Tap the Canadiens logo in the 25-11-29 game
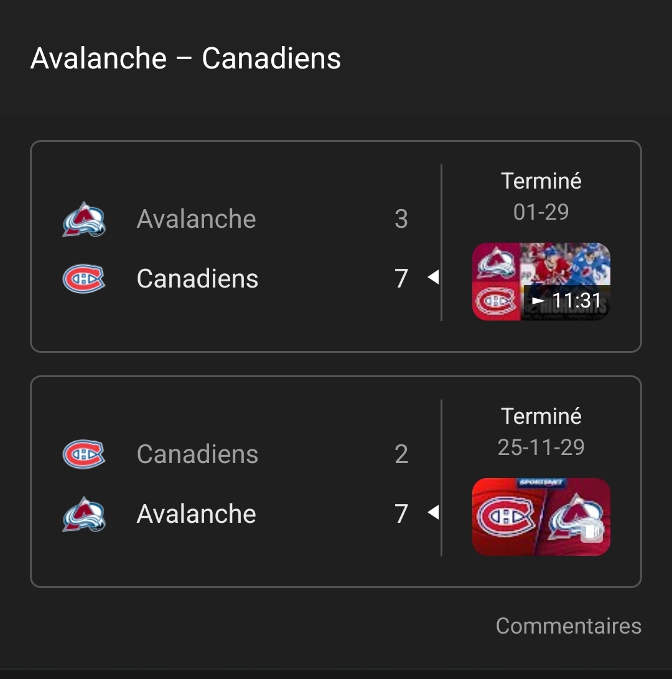Viewport: 672px width, 679px height. click(x=84, y=454)
